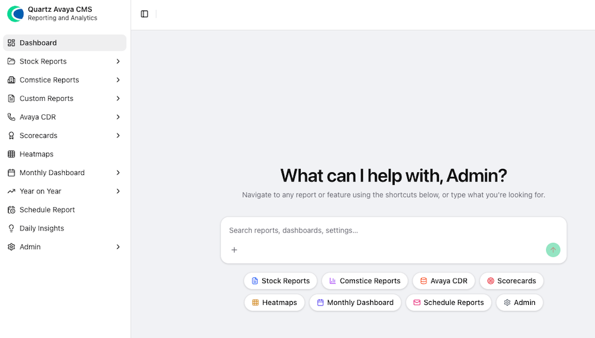Select Custom Reports sidebar label

tap(46, 98)
